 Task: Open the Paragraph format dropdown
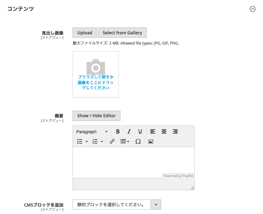point(92,131)
